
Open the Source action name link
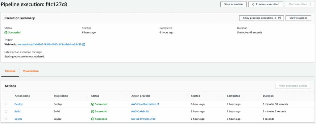[x=18, y=119]
